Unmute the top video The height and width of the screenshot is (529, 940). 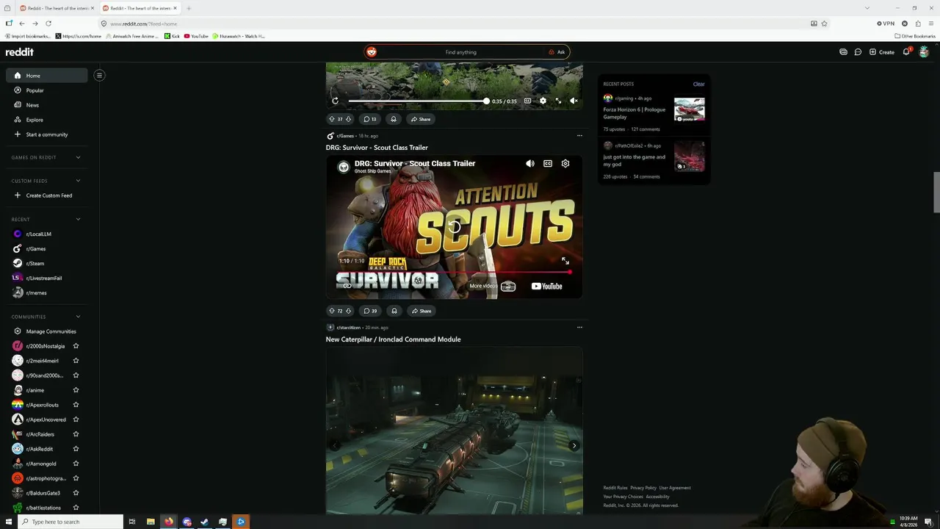(x=574, y=101)
